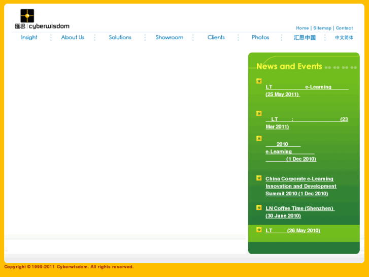
Task: Open LT news dated 23 Mar 2011
Action: 307,123
